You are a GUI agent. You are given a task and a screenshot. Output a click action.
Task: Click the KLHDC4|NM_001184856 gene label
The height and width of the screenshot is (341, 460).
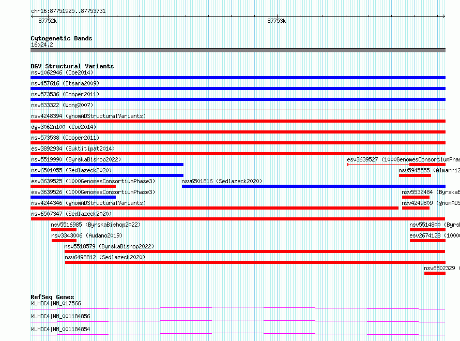click(60, 316)
